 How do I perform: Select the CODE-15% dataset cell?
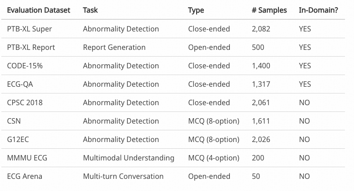tap(25, 66)
